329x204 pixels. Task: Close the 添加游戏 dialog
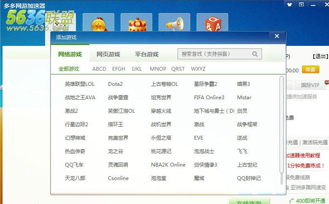277,36
